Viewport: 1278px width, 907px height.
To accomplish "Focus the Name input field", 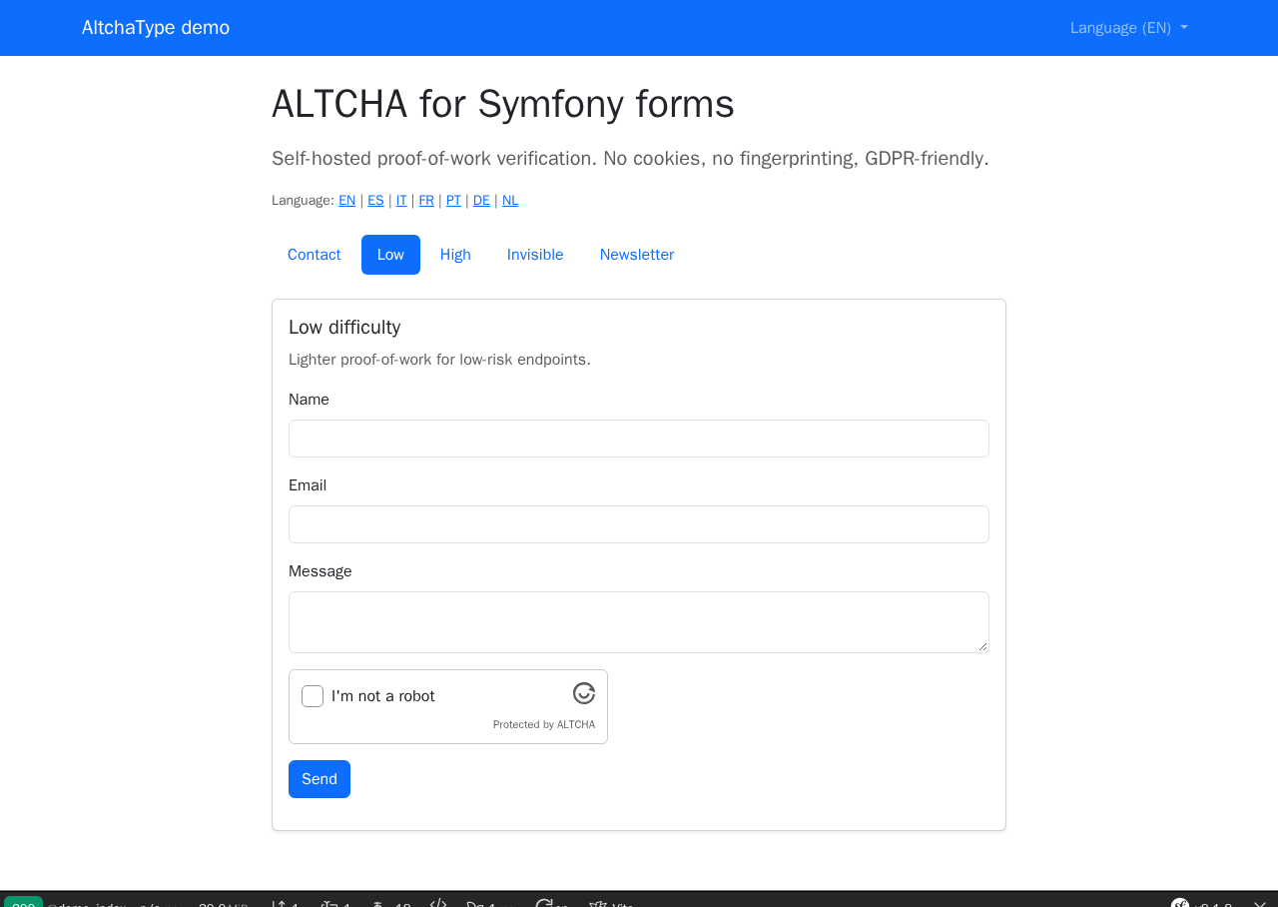I will (x=639, y=439).
